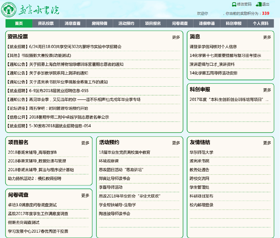The height and width of the screenshot is (238, 280).
Task: Go to 请假申请 tab
Action: [x=207, y=23]
